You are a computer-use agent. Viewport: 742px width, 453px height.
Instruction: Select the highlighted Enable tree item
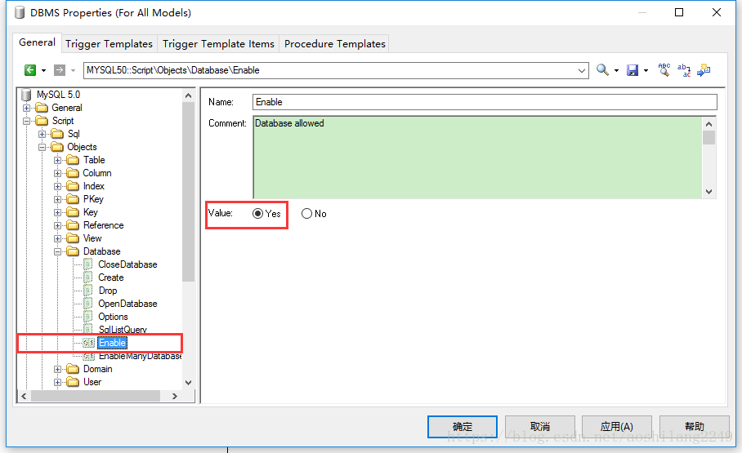click(112, 343)
